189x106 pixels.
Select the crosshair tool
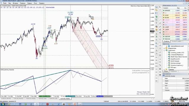pos(160,10)
